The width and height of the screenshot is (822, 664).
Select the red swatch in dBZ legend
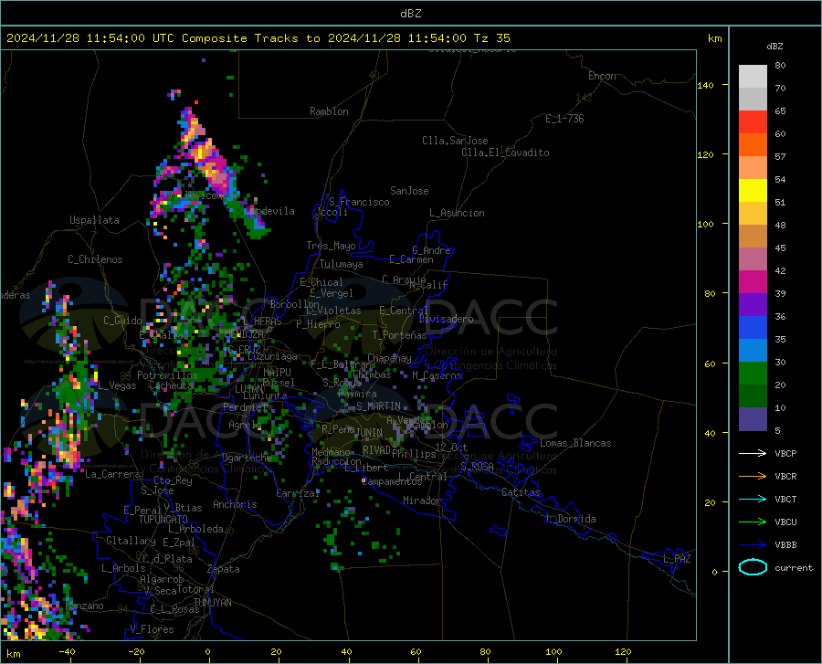(x=753, y=122)
